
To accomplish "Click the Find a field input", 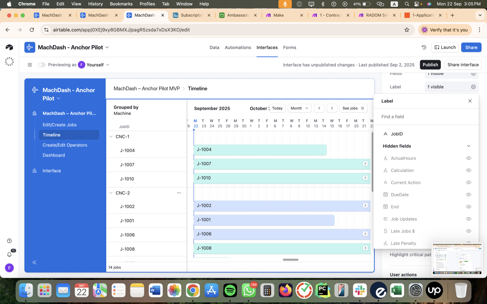I will [x=426, y=117].
